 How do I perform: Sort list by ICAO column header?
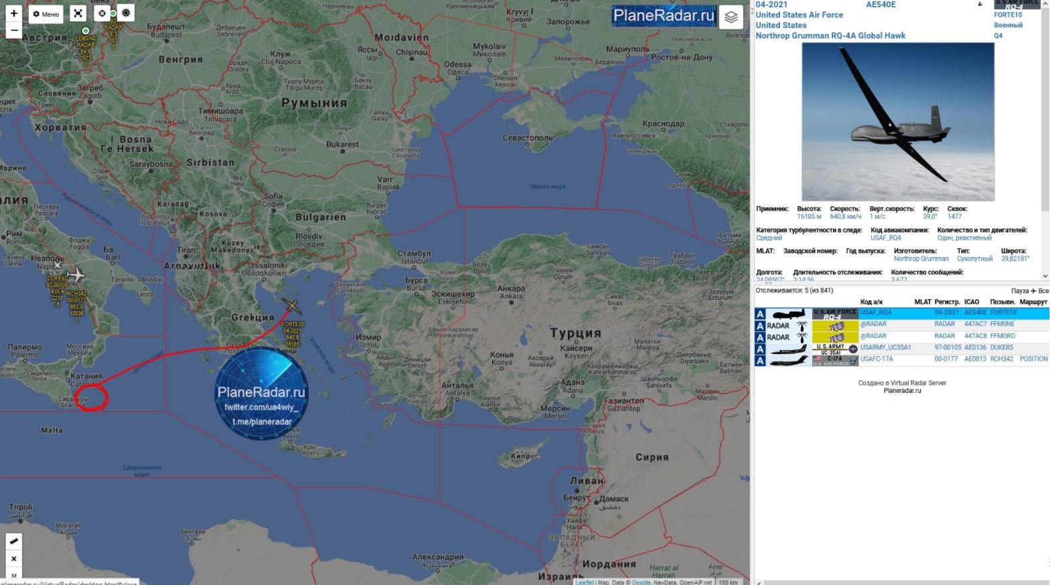[972, 302]
